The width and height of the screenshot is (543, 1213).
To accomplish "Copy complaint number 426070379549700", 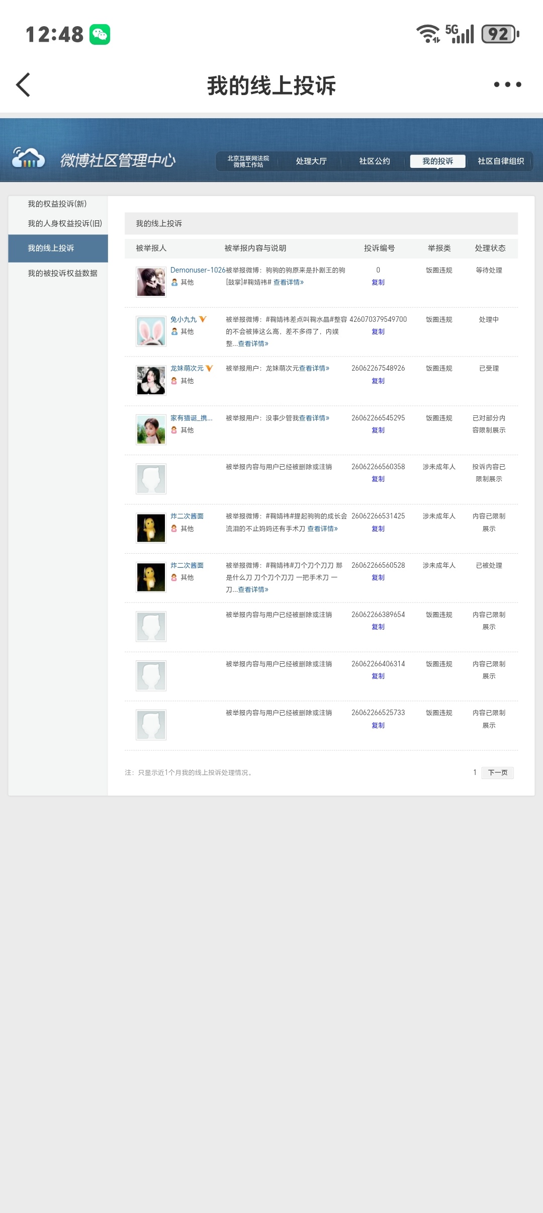I will 378,331.
